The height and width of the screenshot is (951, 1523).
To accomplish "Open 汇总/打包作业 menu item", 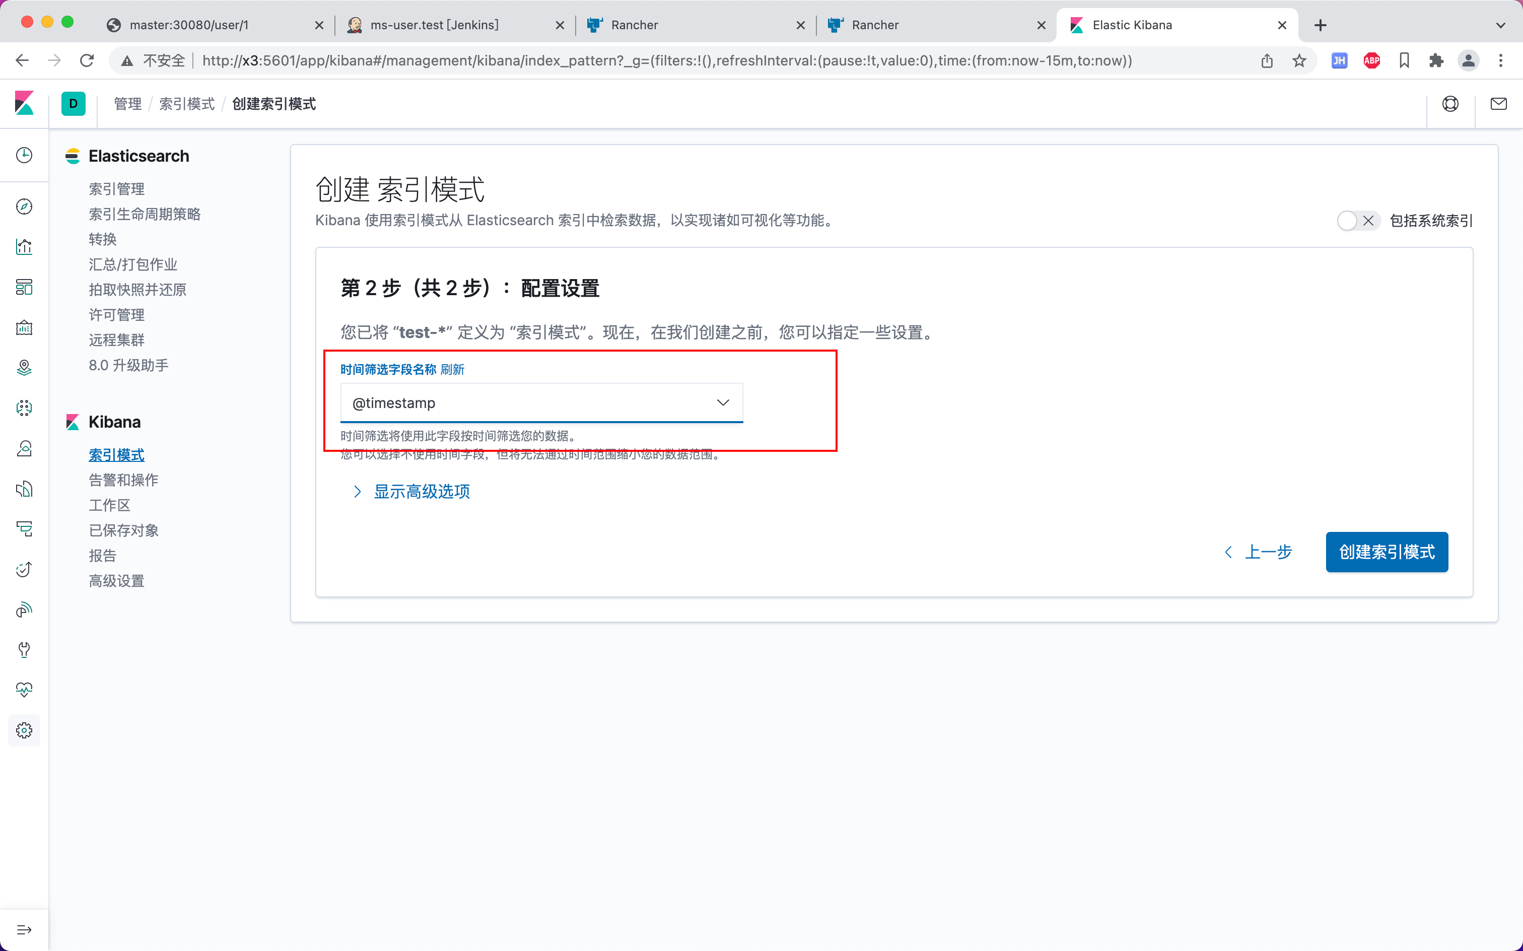I will tap(132, 264).
